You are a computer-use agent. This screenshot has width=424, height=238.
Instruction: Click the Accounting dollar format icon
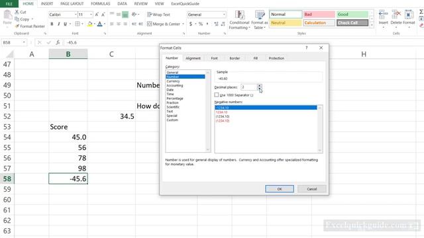191,24
